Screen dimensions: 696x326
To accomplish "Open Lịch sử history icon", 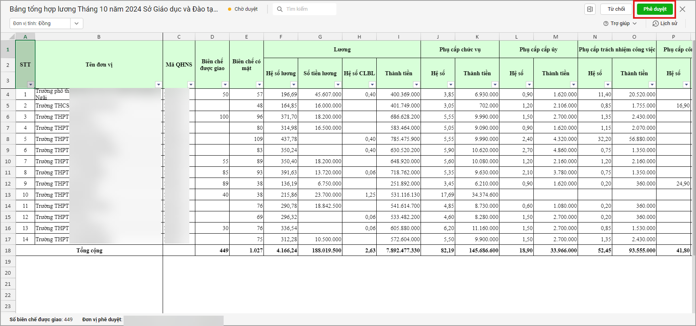I will [655, 23].
